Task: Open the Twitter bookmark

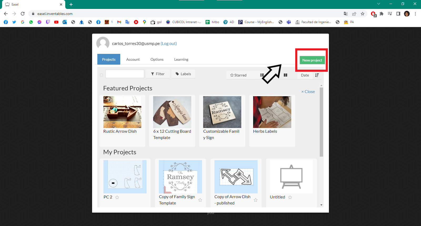Action: click(x=14, y=22)
